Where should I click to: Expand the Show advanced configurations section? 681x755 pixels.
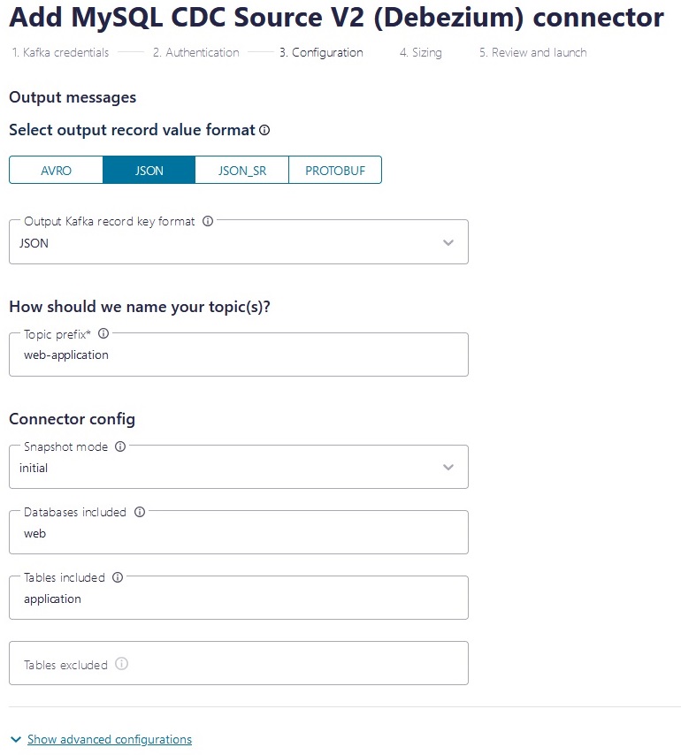[110, 739]
